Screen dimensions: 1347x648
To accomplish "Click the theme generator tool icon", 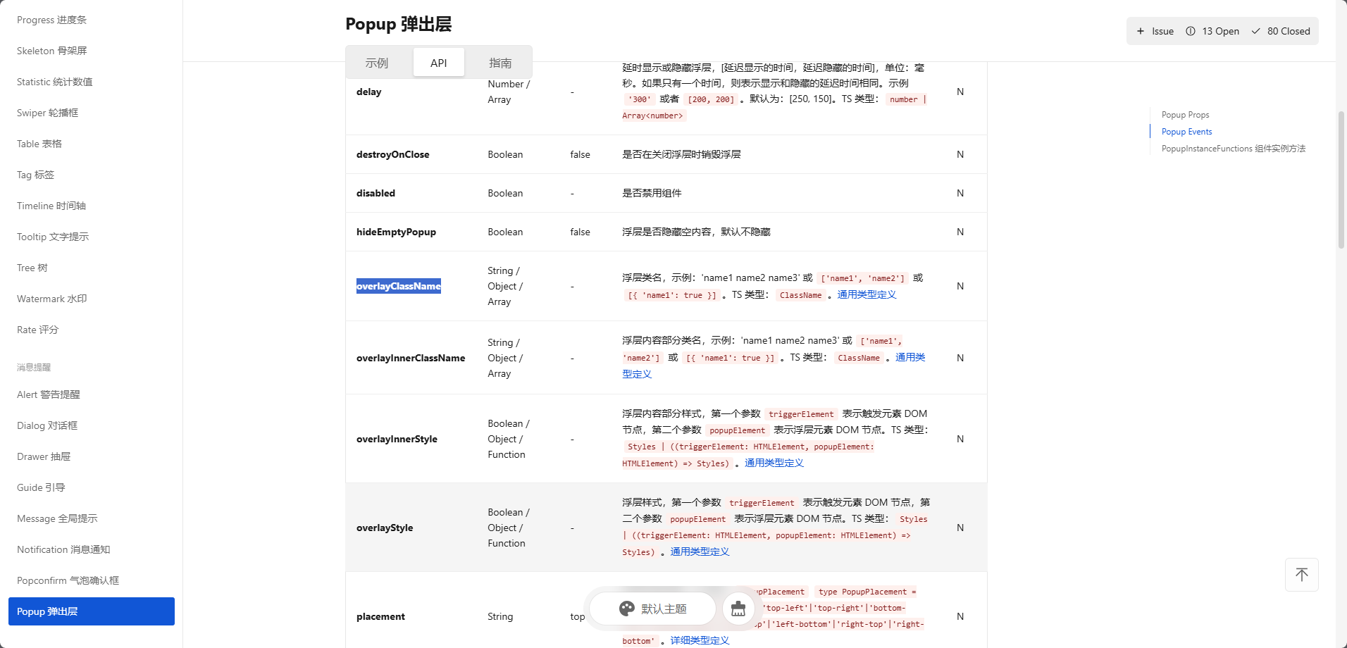I will tap(738, 609).
